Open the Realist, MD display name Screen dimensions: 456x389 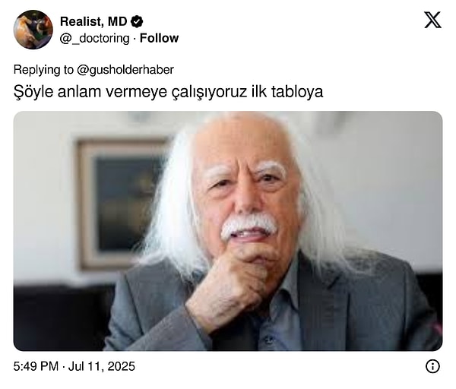tap(93, 21)
